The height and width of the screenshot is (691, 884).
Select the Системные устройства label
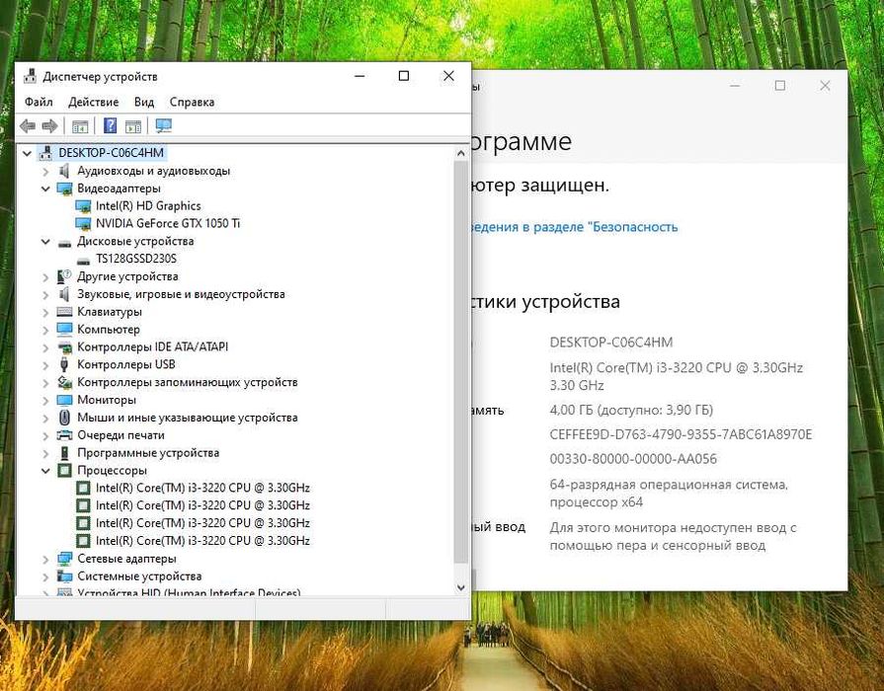pyautogui.click(x=139, y=576)
